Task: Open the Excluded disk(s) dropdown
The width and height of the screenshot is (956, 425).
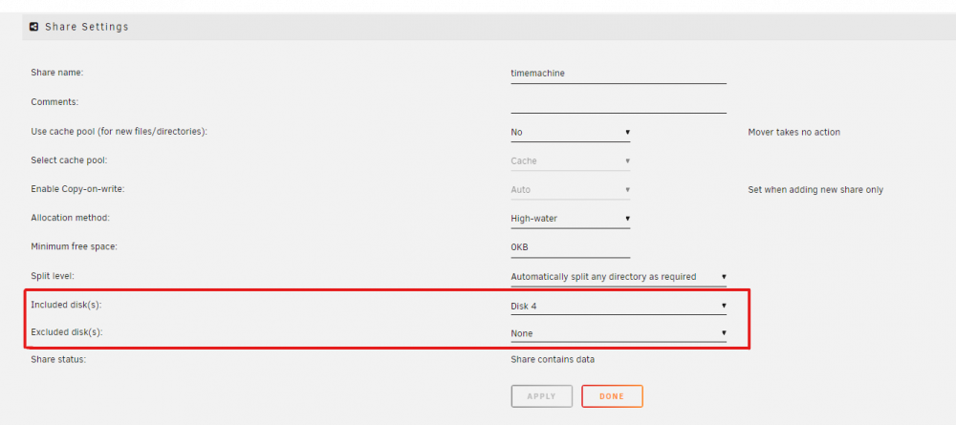Action: [x=619, y=333]
